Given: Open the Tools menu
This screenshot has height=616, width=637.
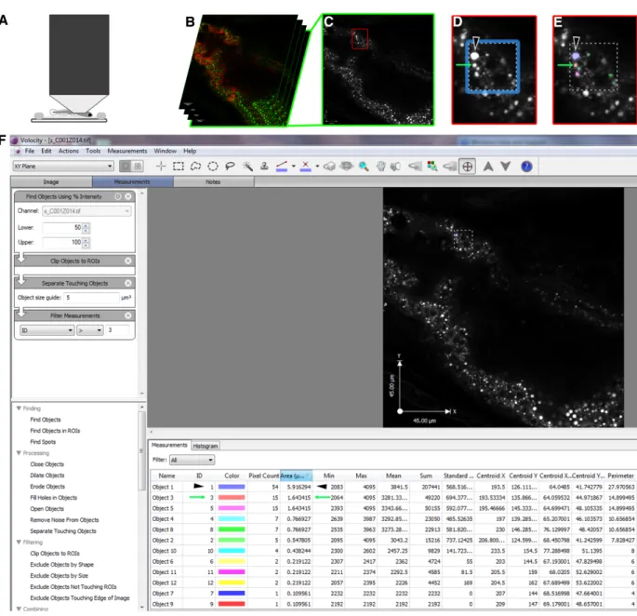Looking at the screenshot, I should coord(93,151).
